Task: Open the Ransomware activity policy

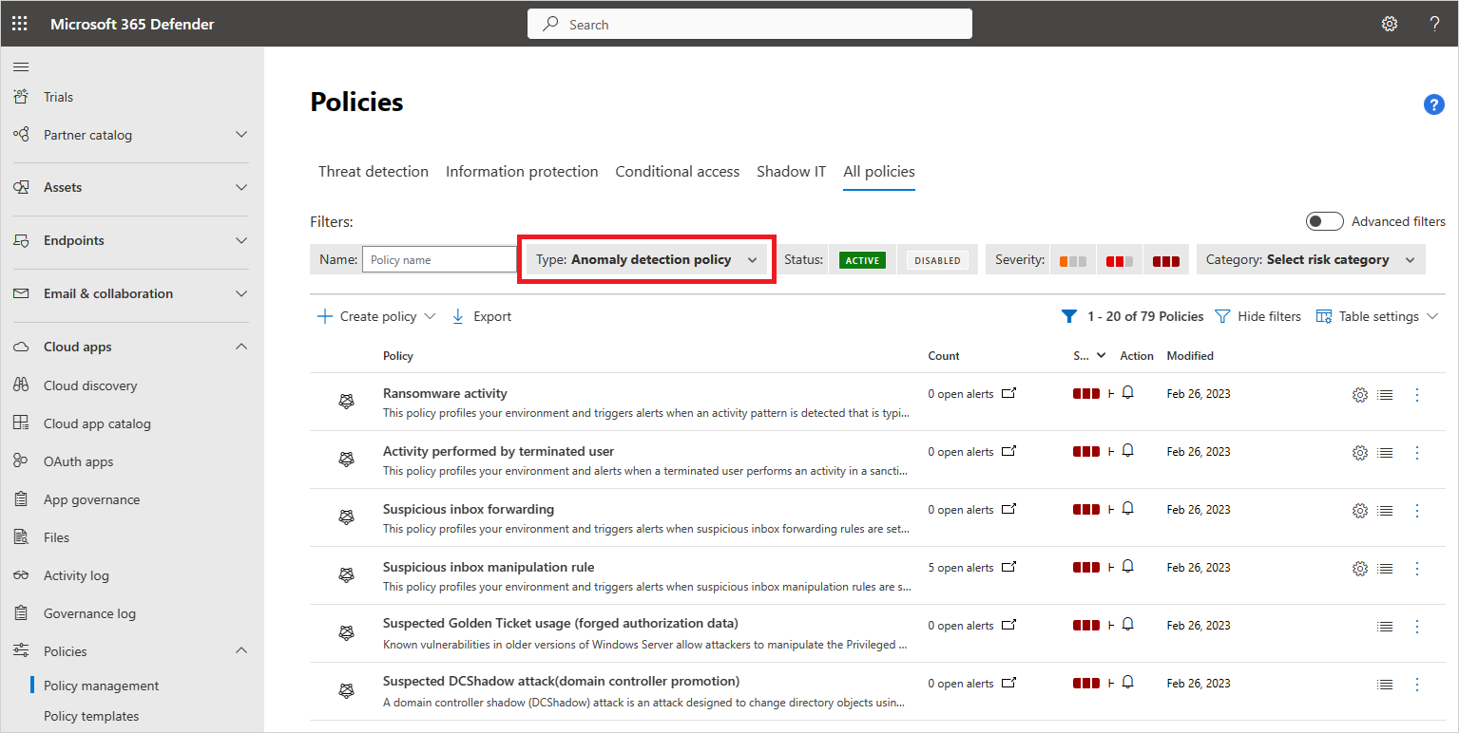Action: [445, 393]
